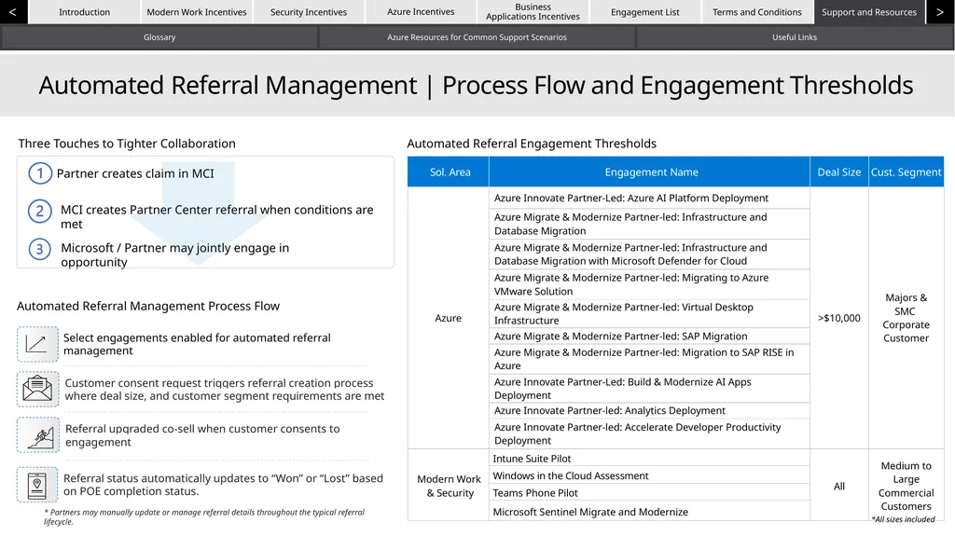This screenshot has width=955, height=536.
Task: Open the Engagement List tab
Action: tap(645, 12)
